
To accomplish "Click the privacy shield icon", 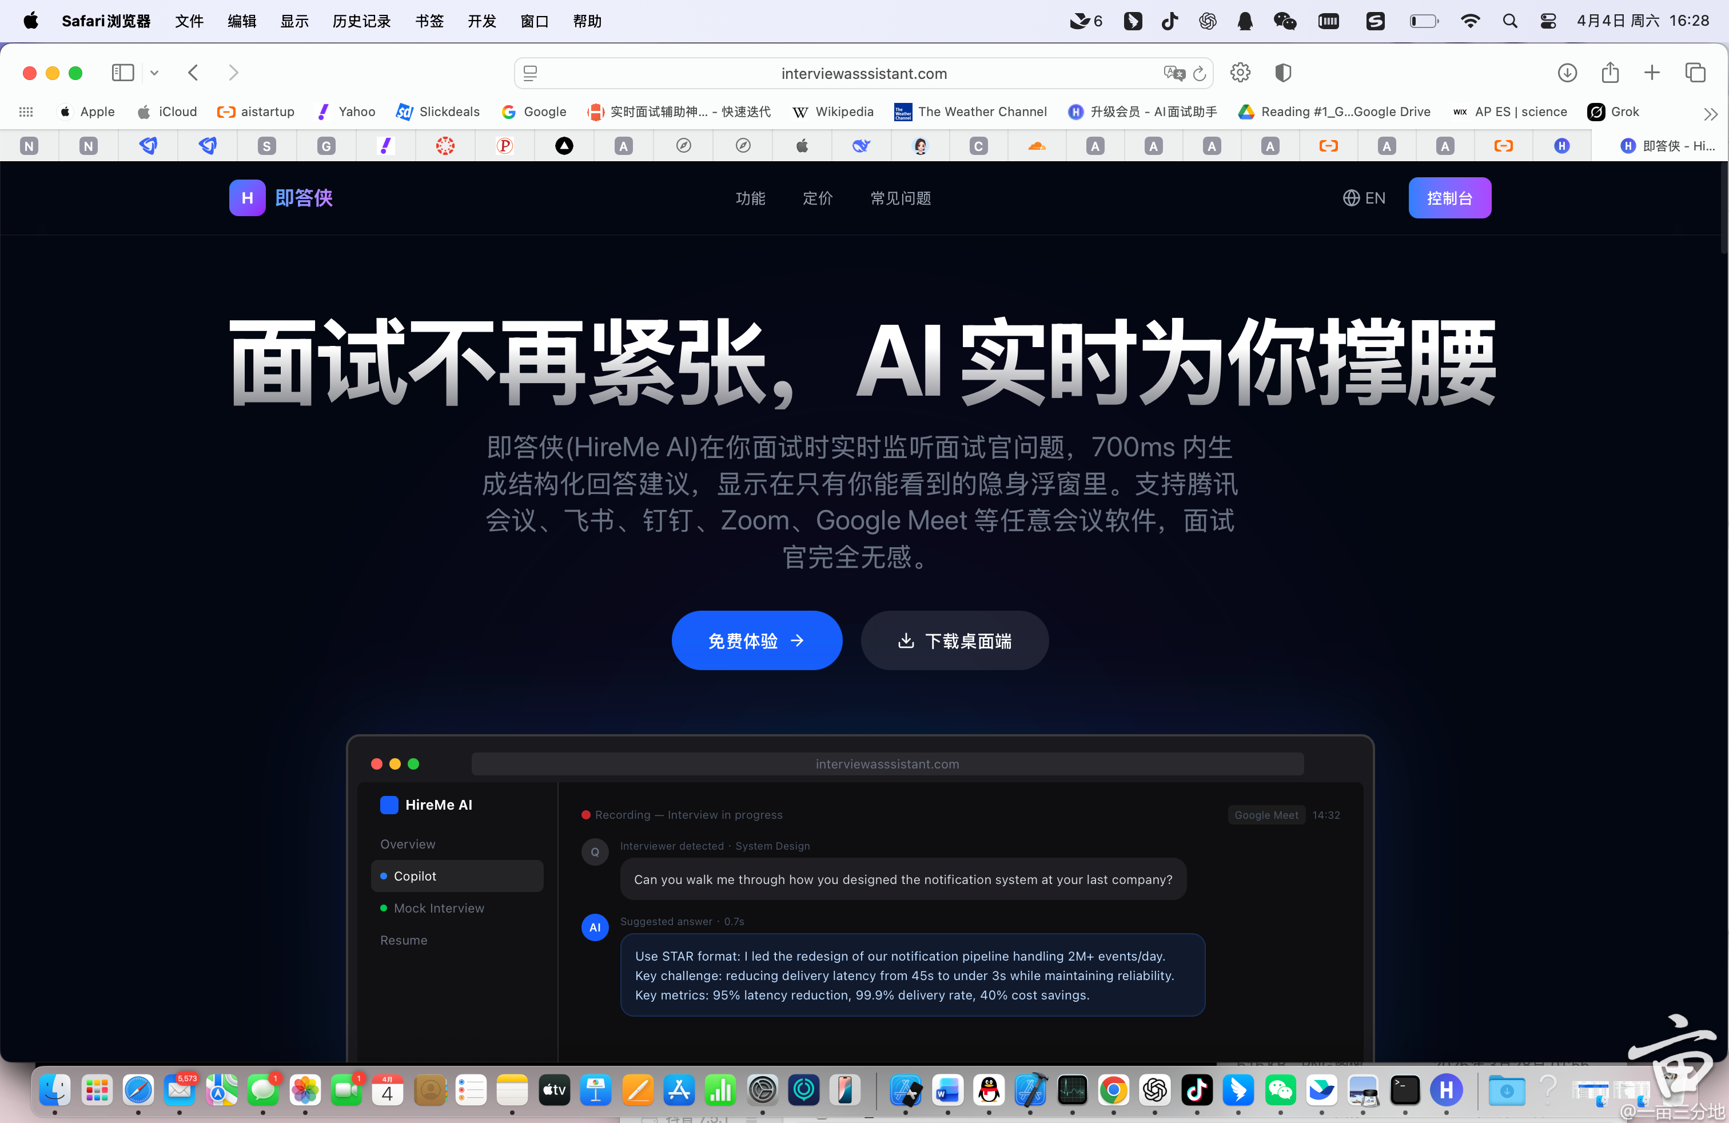I will 1283,73.
